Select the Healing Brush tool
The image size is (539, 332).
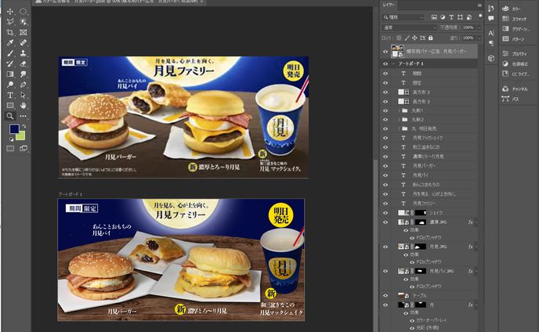(x=23, y=42)
